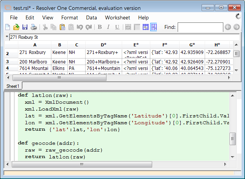
Task: Select column E* header
Action: coord(136,45)
